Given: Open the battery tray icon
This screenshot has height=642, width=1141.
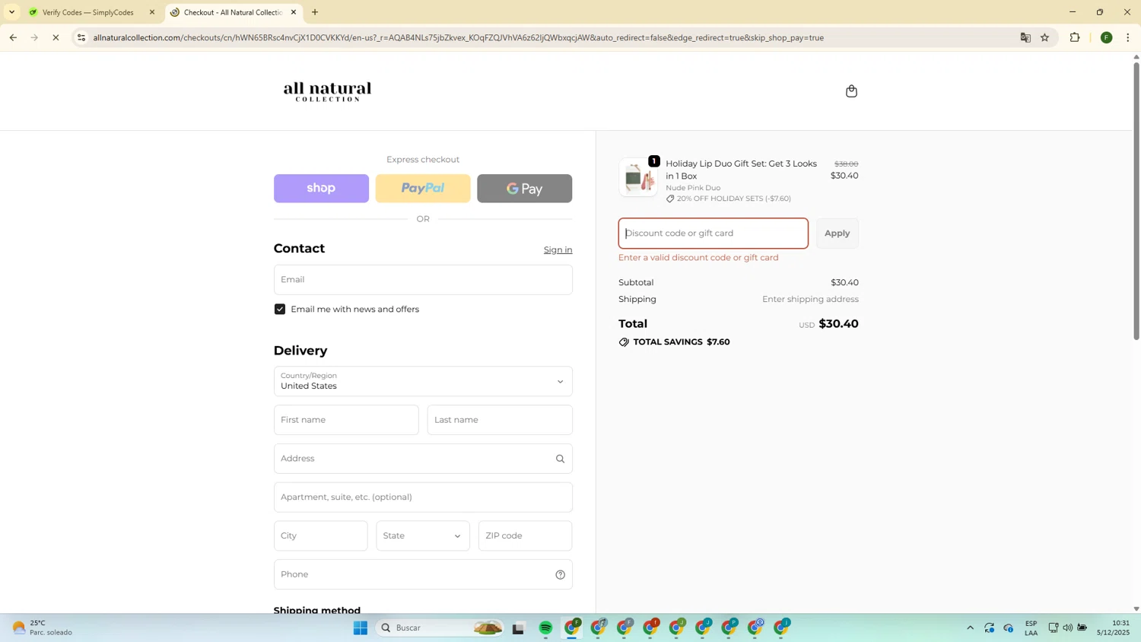Looking at the screenshot, I should pyautogui.click(x=1082, y=628).
